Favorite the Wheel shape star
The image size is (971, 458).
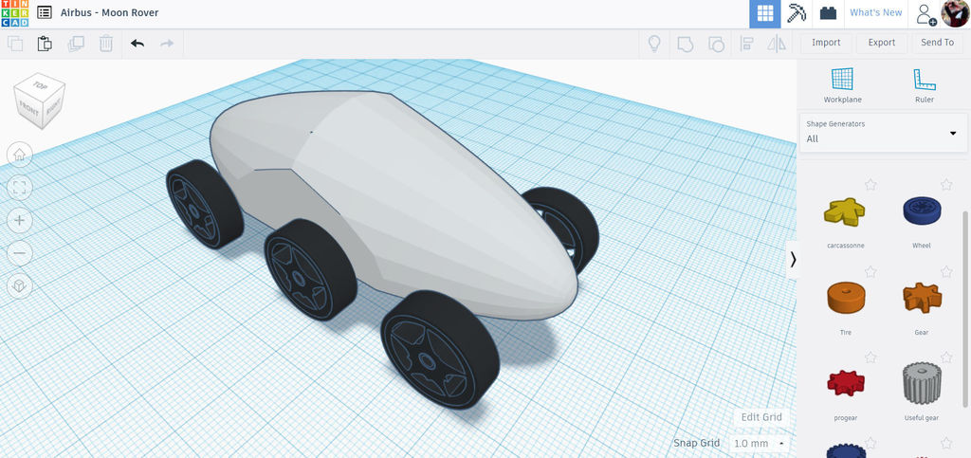point(946,185)
